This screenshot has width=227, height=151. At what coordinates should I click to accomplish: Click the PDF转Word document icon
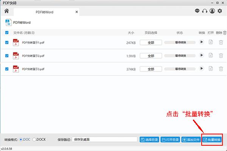click(x=8, y=22)
